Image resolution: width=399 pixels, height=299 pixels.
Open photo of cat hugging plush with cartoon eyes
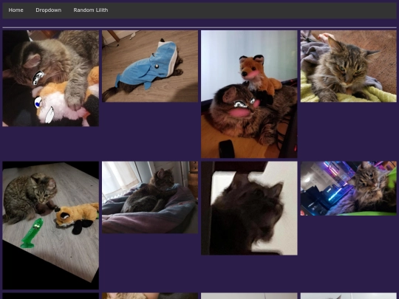[51, 78]
